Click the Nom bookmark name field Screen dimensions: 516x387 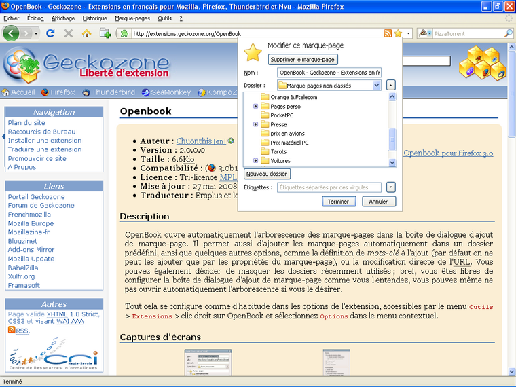coord(329,73)
